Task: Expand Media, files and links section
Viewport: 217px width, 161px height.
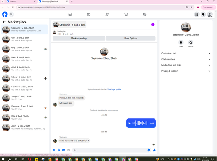Action: [x=186, y=65]
